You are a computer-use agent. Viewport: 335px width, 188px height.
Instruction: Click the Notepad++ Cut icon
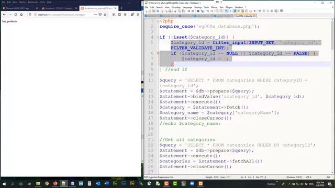(175, 11)
